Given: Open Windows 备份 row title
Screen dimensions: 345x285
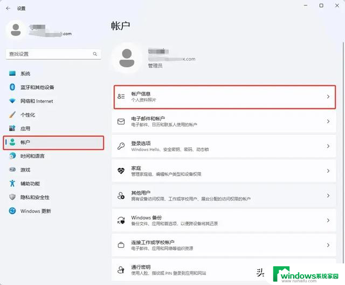Looking at the screenshot, I should pos(146,218).
